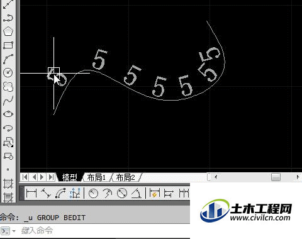This screenshot has width=302, height=239.
Task: Go to previous layout tab arrow
Action: pyautogui.click(x=34, y=177)
